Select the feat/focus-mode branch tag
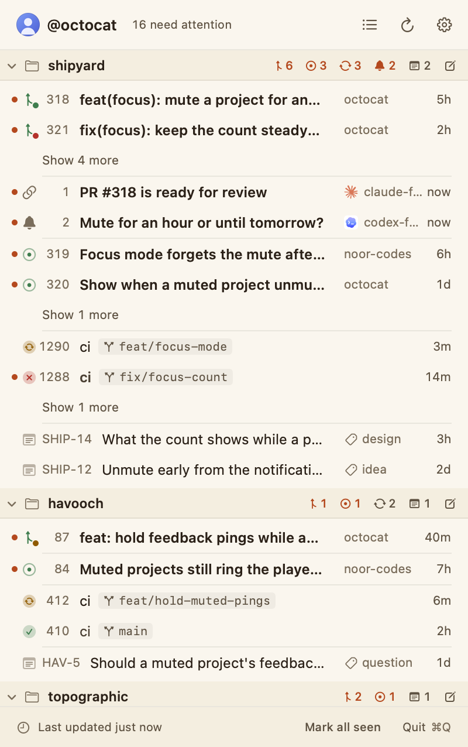 [x=165, y=347]
